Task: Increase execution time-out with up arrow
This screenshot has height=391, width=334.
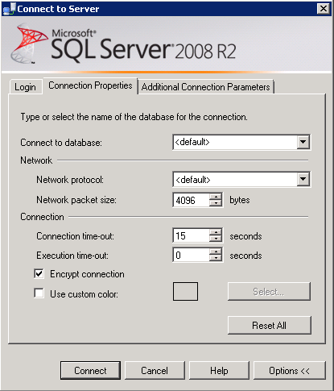Action: tap(216, 252)
